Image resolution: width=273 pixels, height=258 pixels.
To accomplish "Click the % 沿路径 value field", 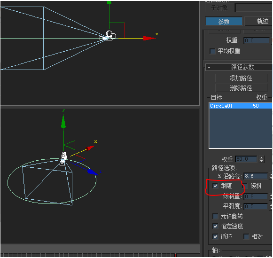I will pyautogui.click(x=256, y=176).
